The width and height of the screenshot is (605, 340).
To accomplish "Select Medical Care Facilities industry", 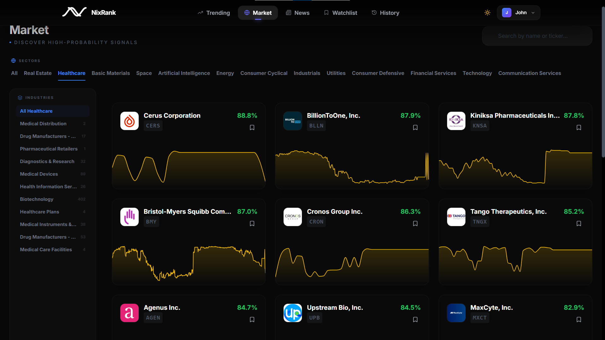I will 53,250.
